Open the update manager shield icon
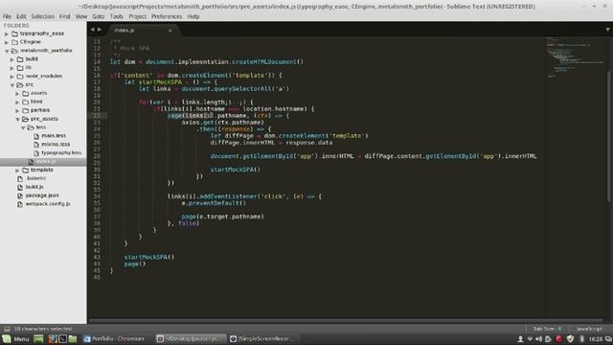 tap(571, 339)
